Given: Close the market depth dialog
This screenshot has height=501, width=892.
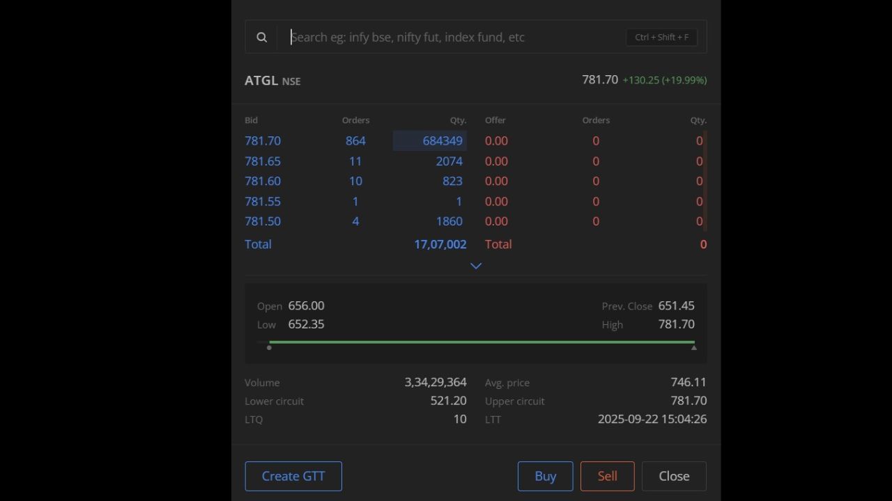Looking at the screenshot, I should [x=674, y=476].
